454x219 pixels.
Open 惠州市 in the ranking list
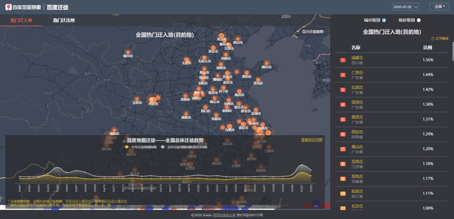tap(357, 117)
